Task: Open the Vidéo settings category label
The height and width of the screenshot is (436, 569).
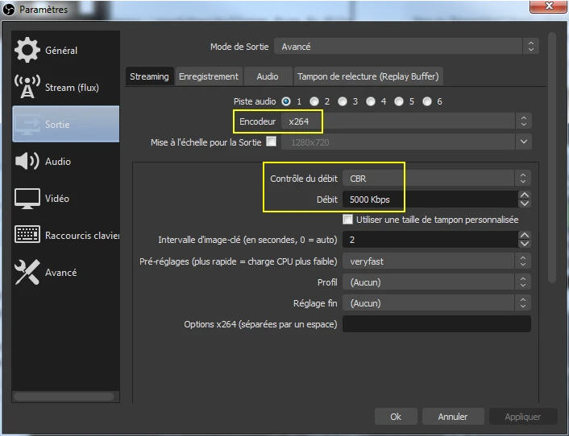Action: [x=57, y=198]
